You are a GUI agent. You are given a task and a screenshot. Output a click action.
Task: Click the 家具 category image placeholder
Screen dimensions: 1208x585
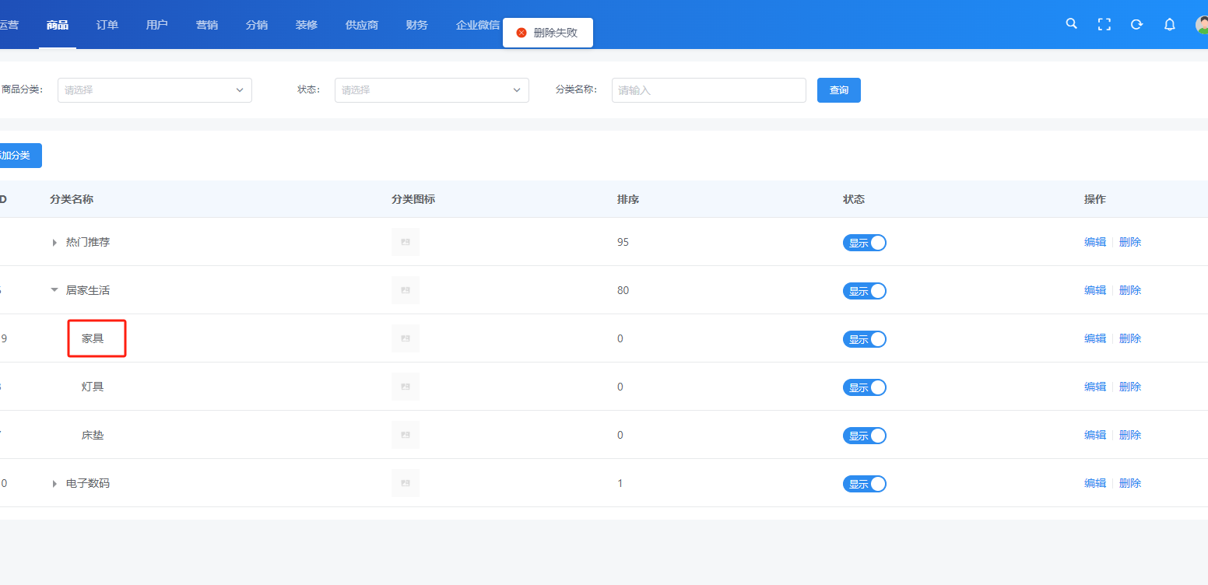point(406,338)
